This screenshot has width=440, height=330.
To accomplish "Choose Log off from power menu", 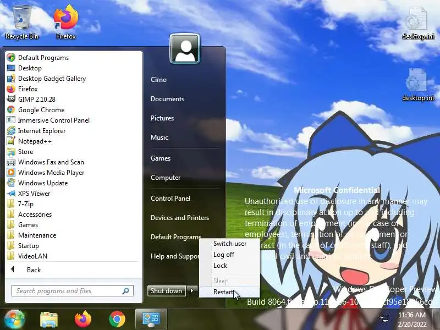I will 224,255.
